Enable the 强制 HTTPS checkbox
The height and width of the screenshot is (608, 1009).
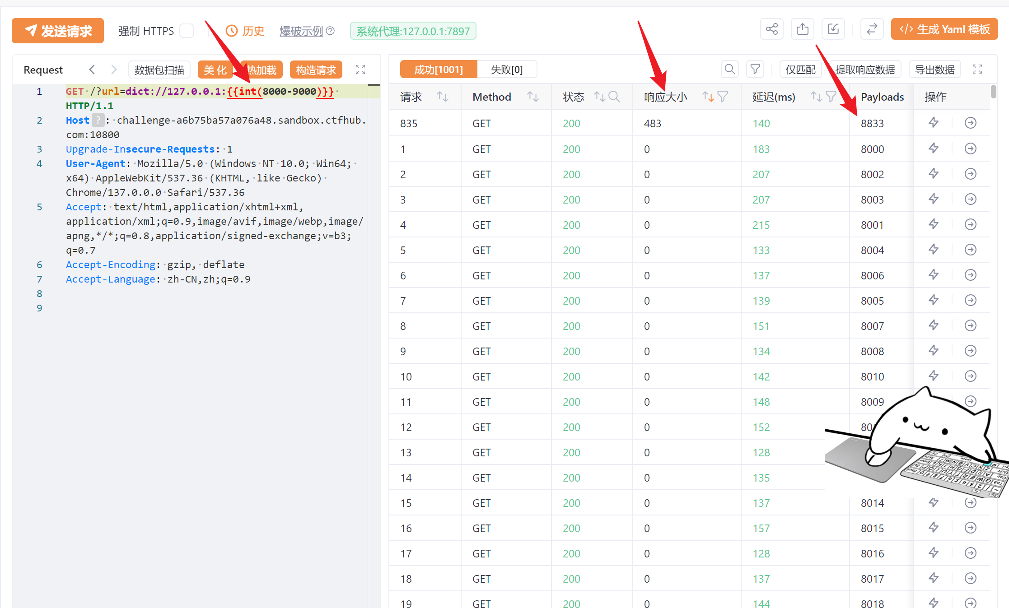(x=187, y=31)
